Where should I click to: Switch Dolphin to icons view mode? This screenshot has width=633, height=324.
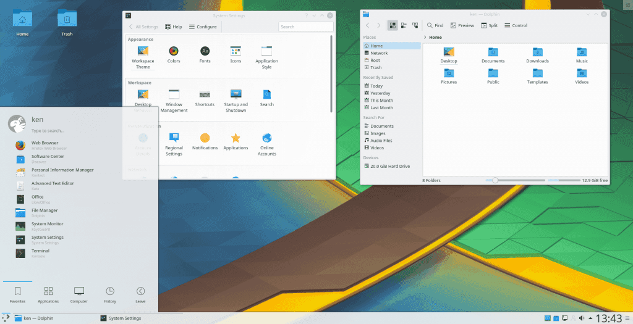coord(393,25)
